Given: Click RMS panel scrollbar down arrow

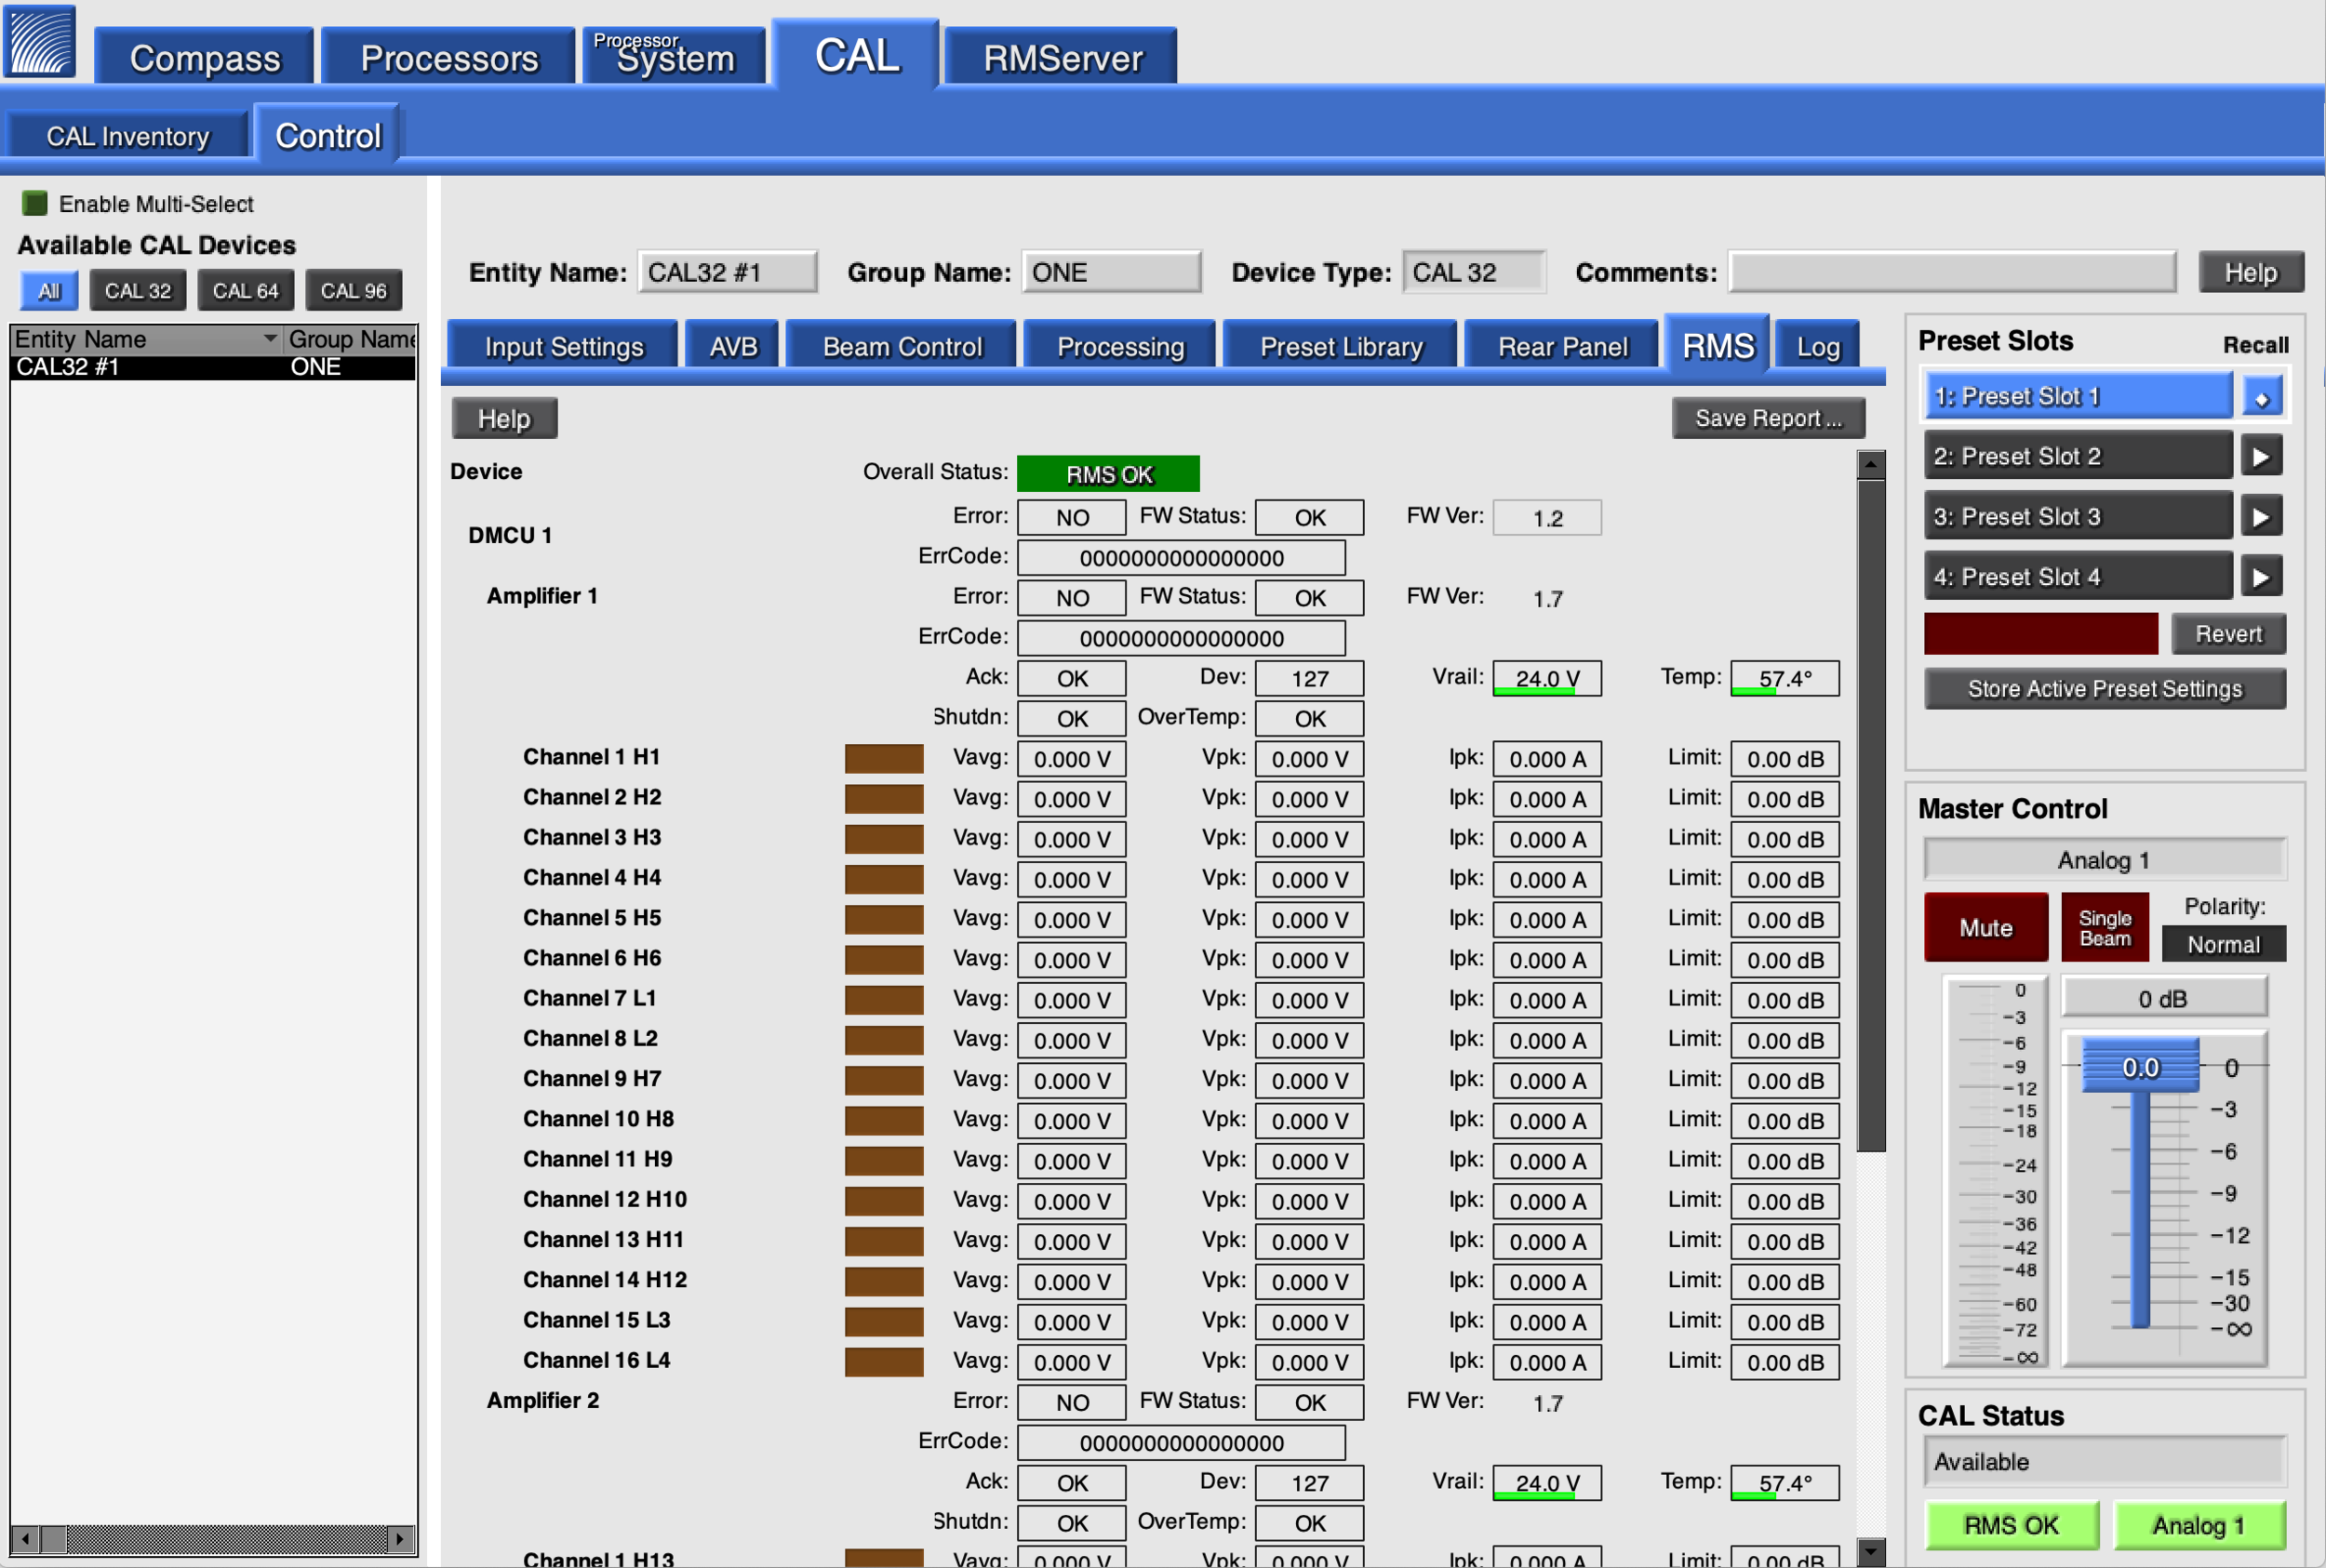Looking at the screenshot, I should click(x=1871, y=1551).
